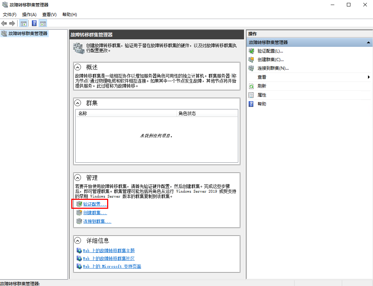Screen dimensions: 373x286
Task: Expand the 查看 submenu arrow in actions pane
Action: (368, 77)
